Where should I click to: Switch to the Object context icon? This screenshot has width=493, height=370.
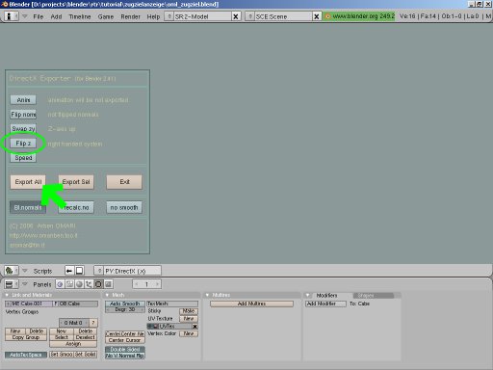[89, 284]
